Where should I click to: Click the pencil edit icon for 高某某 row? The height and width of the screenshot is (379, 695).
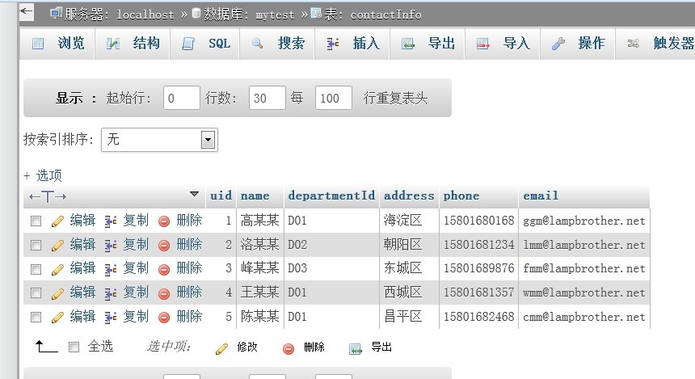[57, 221]
